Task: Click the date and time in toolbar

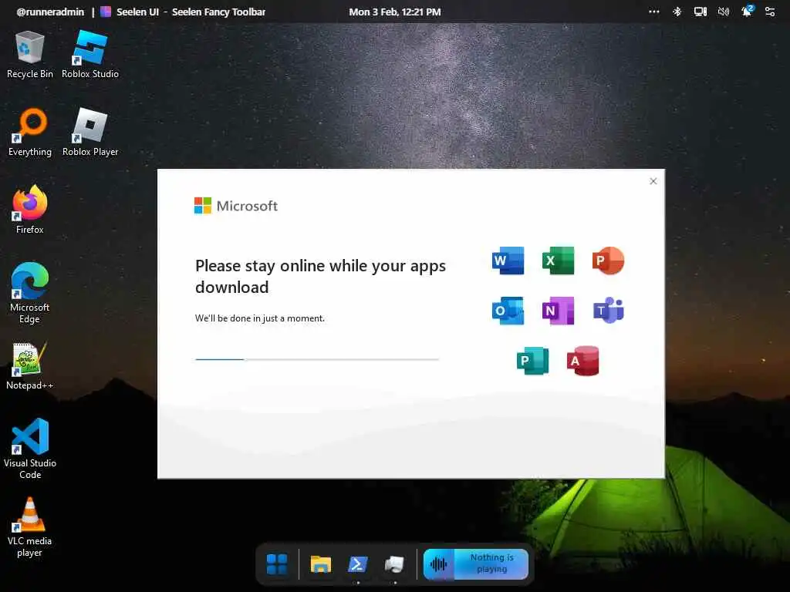Action: pyautogui.click(x=395, y=12)
